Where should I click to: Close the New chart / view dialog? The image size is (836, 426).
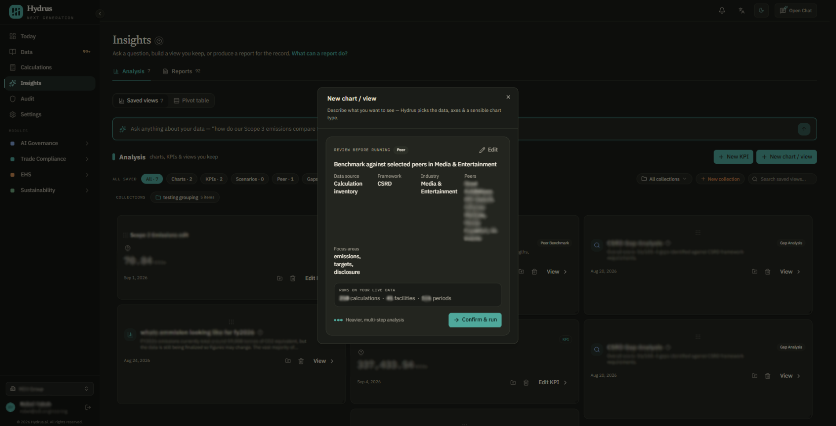508,97
